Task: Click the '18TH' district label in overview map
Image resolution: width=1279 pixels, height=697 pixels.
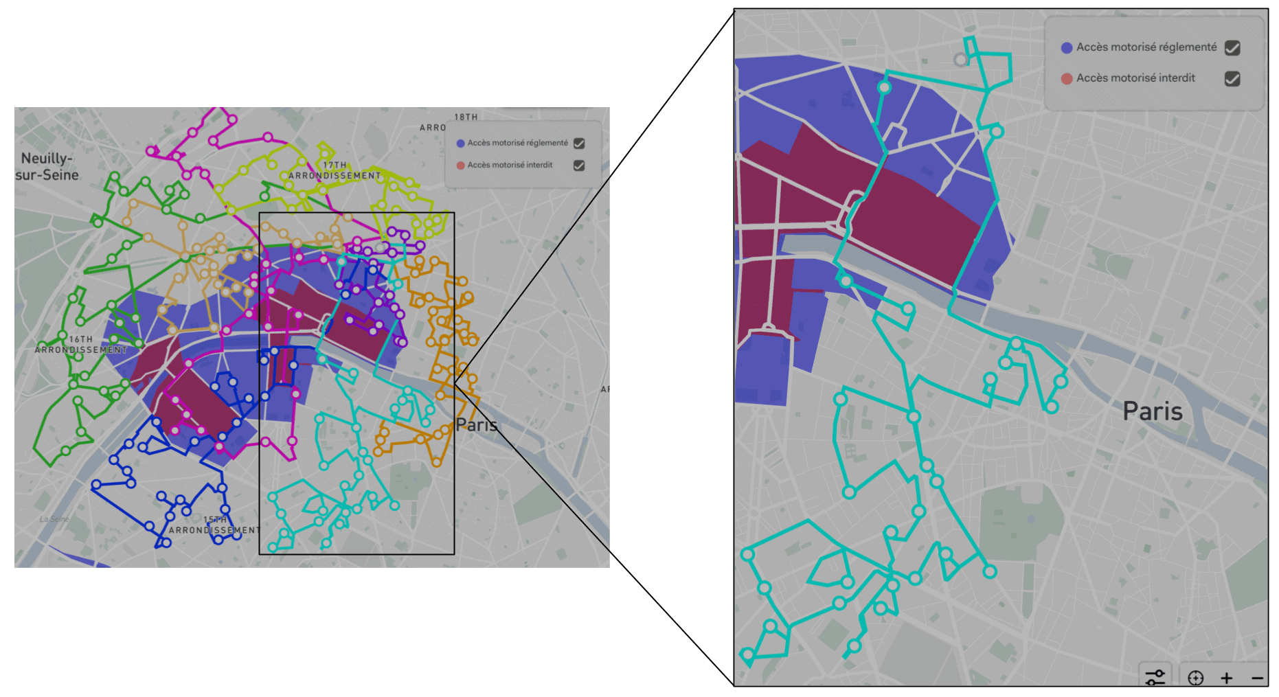Action: click(466, 117)
